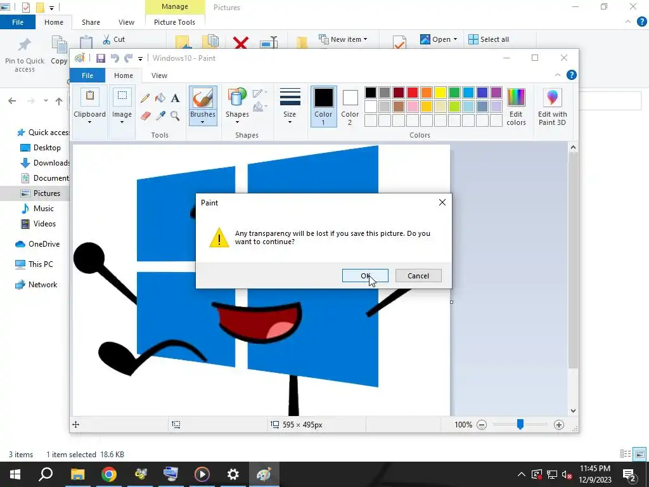649x487 pixels.
Task: Switch to Paint Home tab
Action: click(124, 75)
